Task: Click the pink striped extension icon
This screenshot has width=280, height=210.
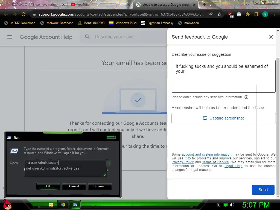Action: click(x=239, y=14)
